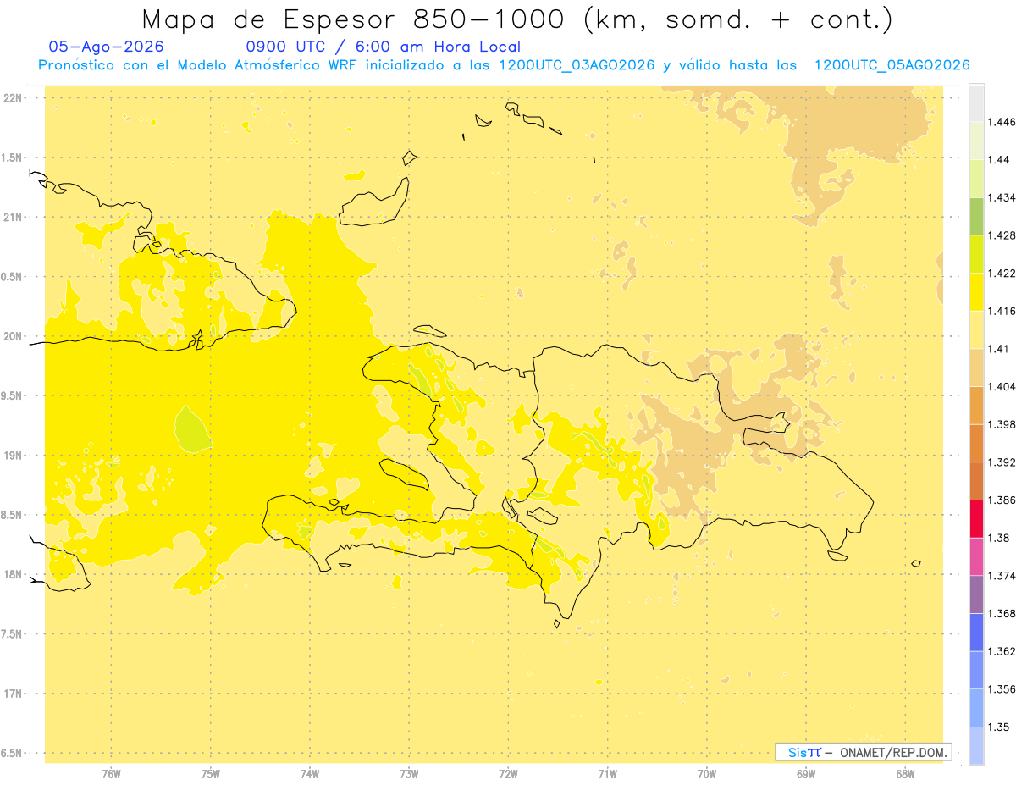Click the '68W' longitude label
The image size is (1016, 785).
coord(905,774)
